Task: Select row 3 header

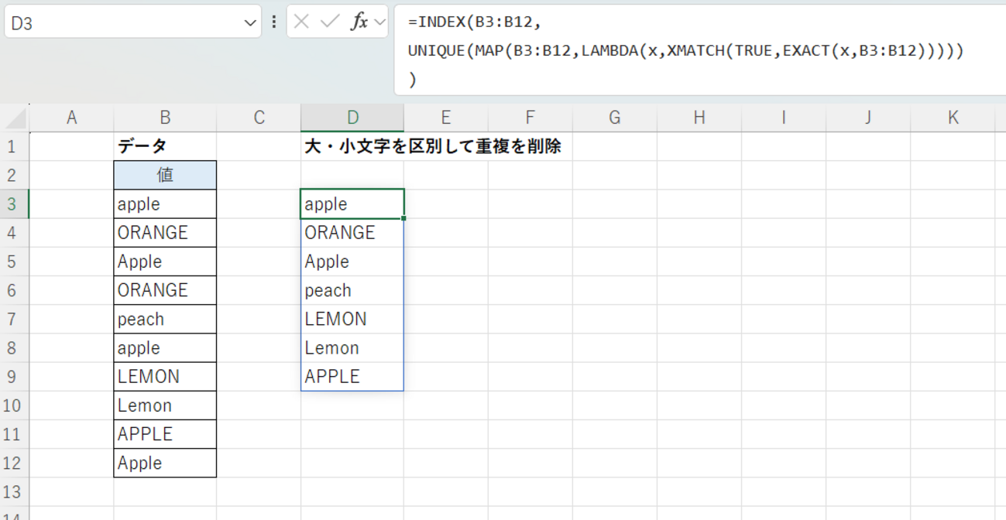Action: pos(14,204)
